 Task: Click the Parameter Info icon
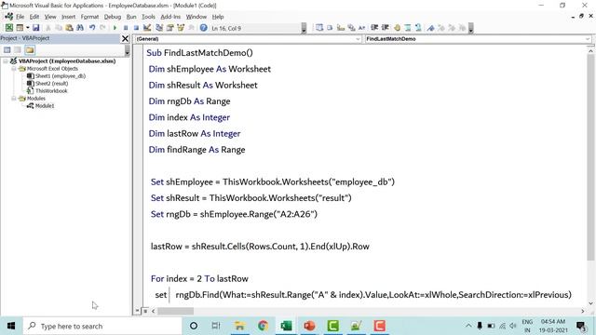[x=351, y=28]
